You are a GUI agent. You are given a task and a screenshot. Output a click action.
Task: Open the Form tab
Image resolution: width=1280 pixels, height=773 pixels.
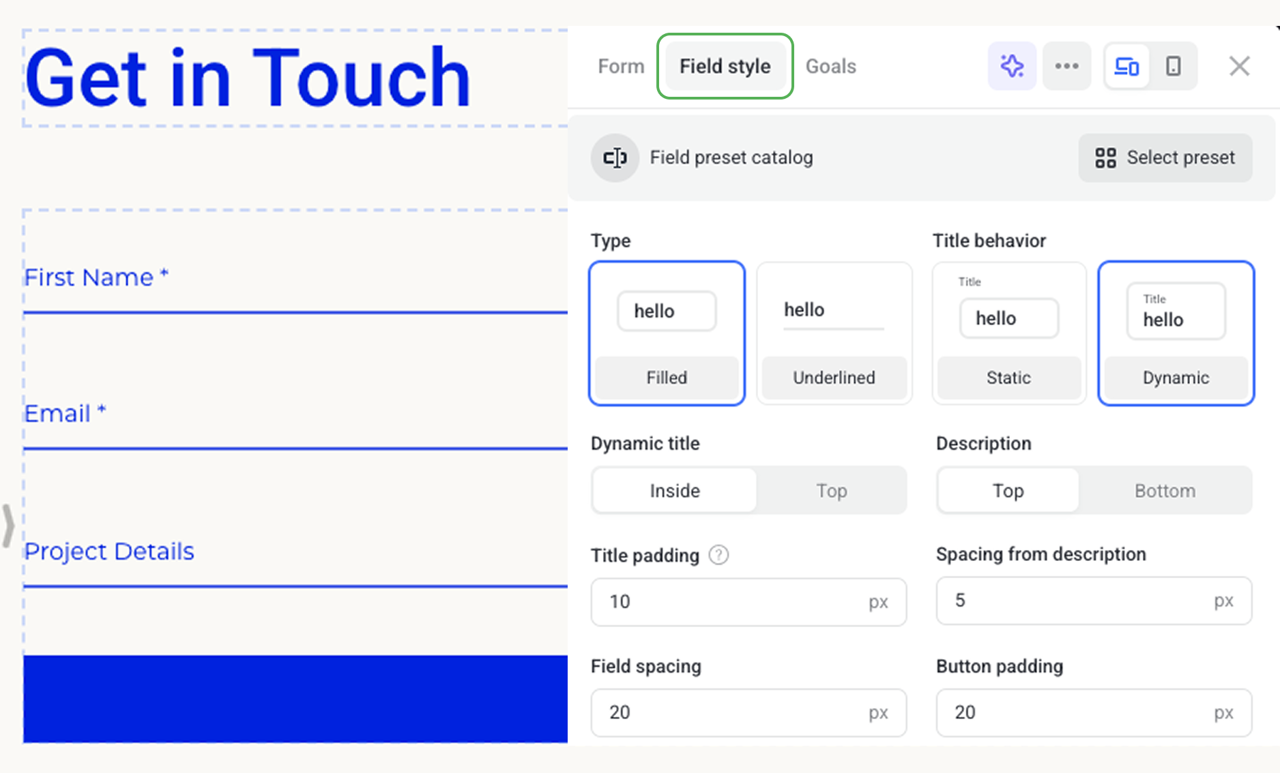(x=621, y=66)
